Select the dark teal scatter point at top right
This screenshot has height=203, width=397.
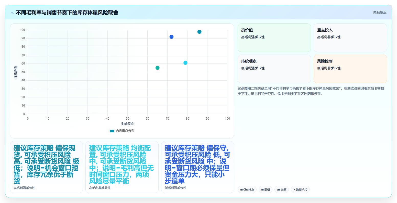(x=200, y=32)
